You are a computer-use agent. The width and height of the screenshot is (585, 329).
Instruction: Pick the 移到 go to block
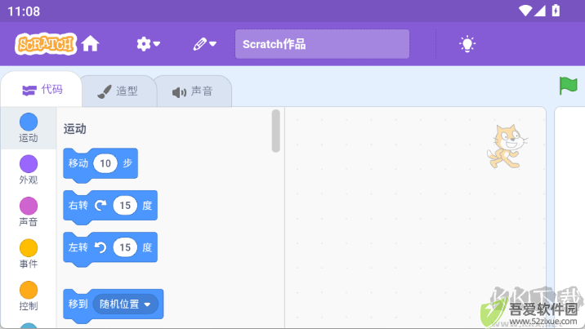point(113,305)
